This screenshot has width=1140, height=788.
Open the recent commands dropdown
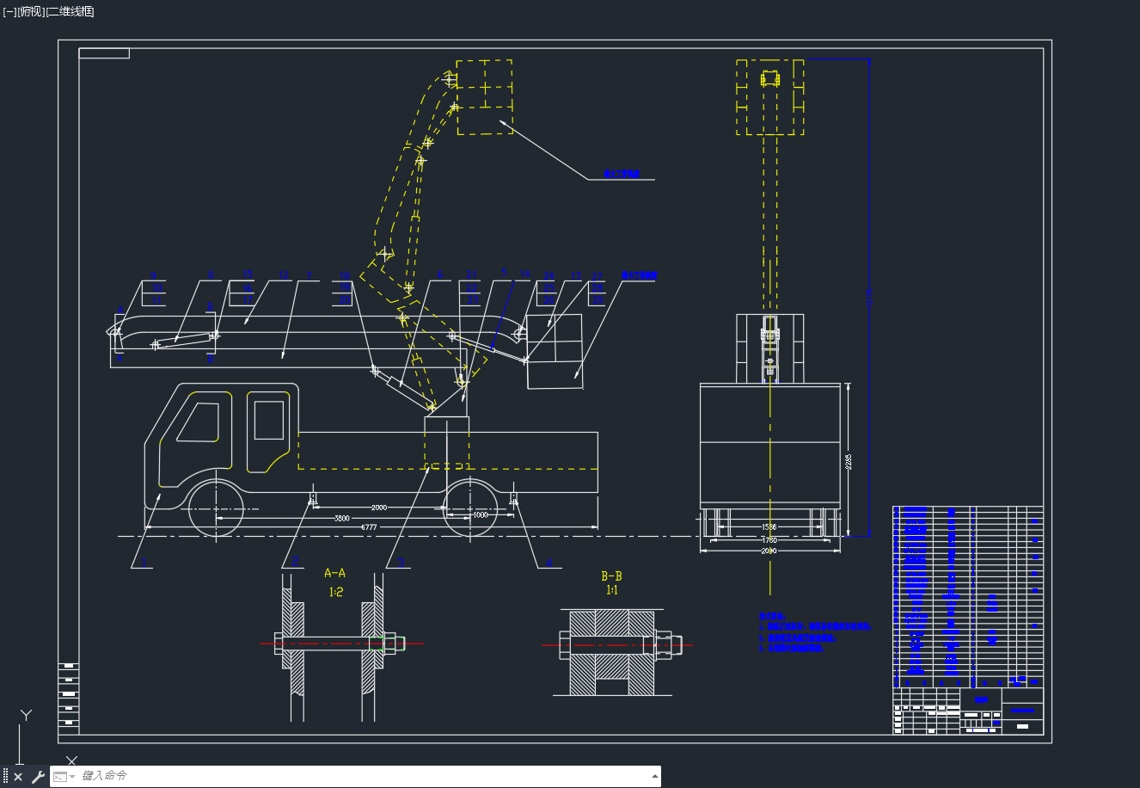point(64,777)
